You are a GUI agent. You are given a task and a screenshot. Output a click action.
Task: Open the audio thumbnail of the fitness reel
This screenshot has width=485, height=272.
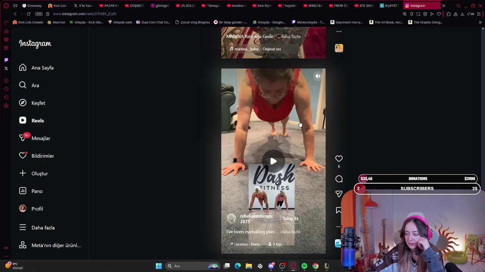[338, 243]
